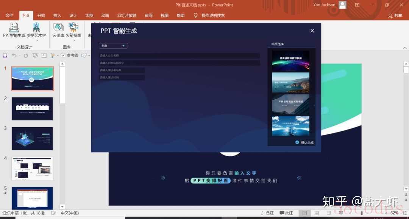
Task: Switch to the 视图 tab
Action: pos(165,15)
